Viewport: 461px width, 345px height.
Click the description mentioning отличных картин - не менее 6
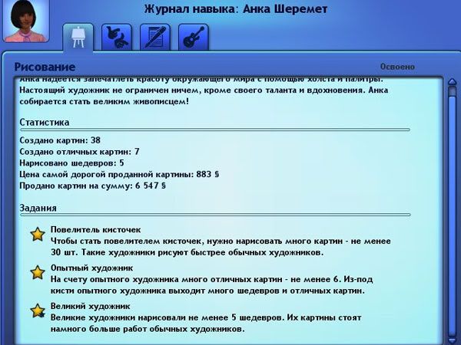(x=212, y=285)
